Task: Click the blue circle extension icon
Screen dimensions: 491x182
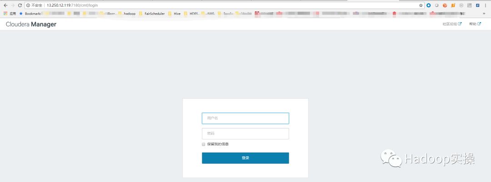Action: pyautogui.click(x=429, y=5)
